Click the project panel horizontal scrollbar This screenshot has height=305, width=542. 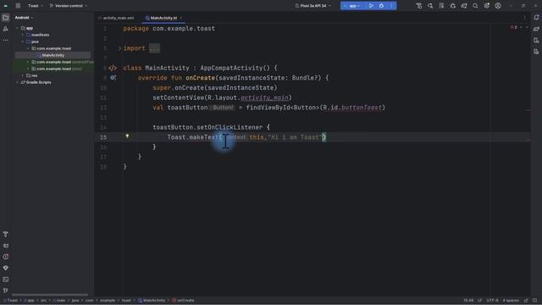[50, 295]
